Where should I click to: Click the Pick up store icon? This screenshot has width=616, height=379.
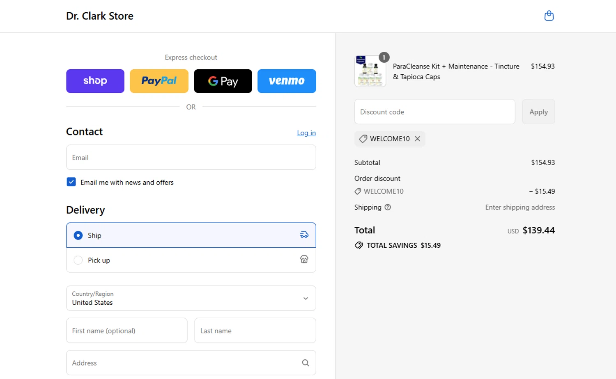coord(304,259)
